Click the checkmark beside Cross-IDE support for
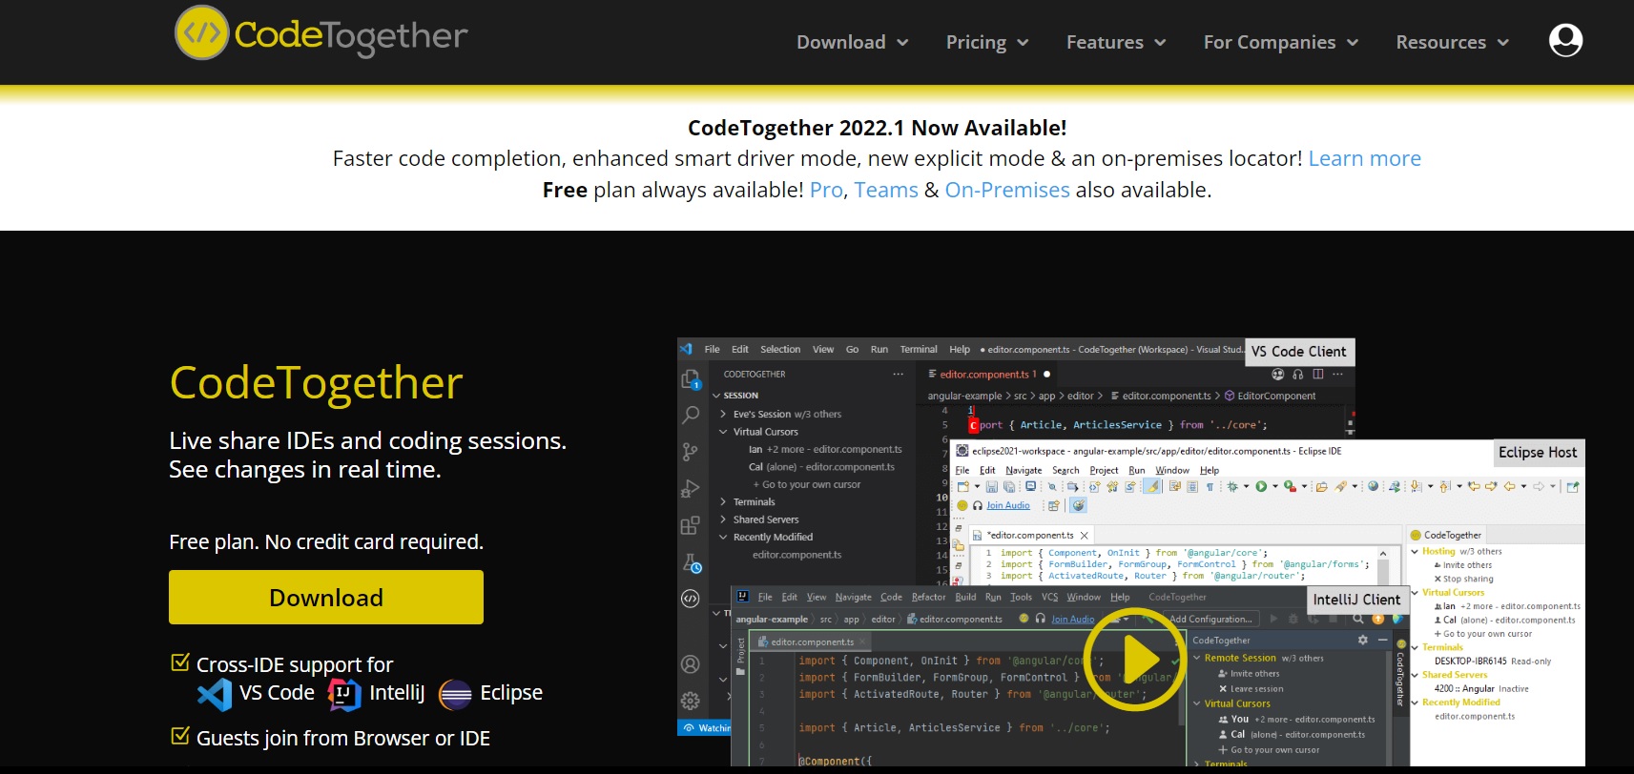The image size is (1634, 774). [179, 662]
